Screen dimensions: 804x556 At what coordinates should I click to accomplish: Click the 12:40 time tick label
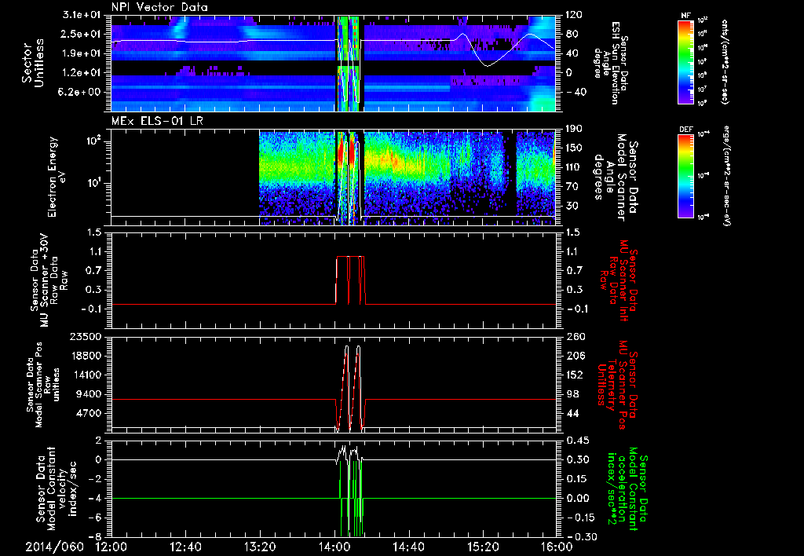185,547
